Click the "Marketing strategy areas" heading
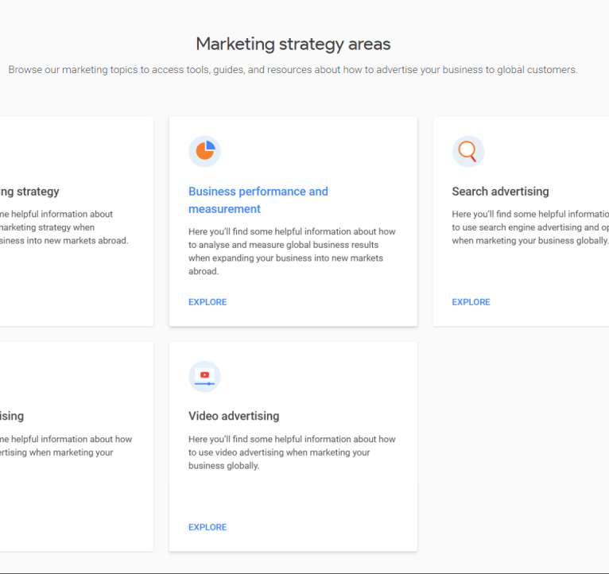Viewport: 609px width, 574px height. click(x=293, y=44)
